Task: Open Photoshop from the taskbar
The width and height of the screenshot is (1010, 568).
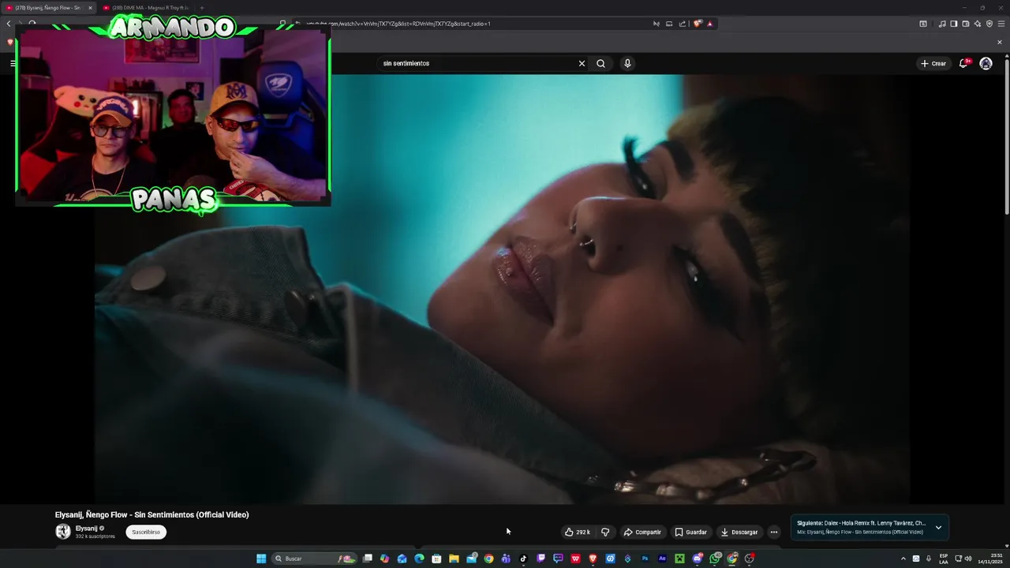Action: point(645,559)
